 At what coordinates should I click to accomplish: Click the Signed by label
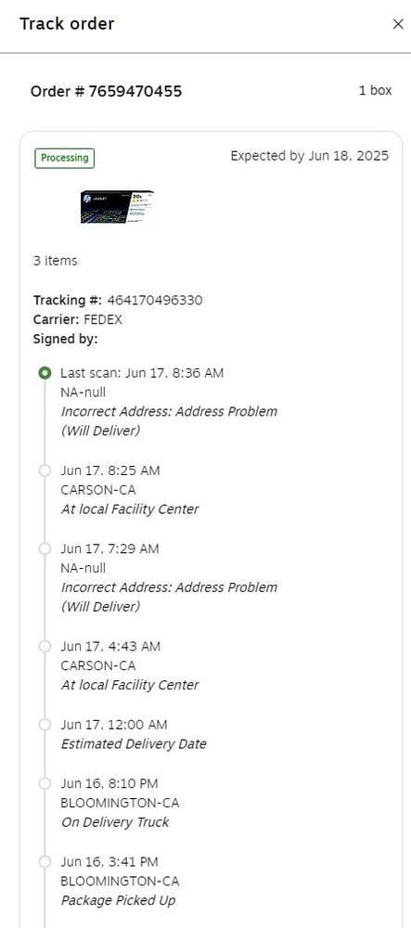point(66,339)
